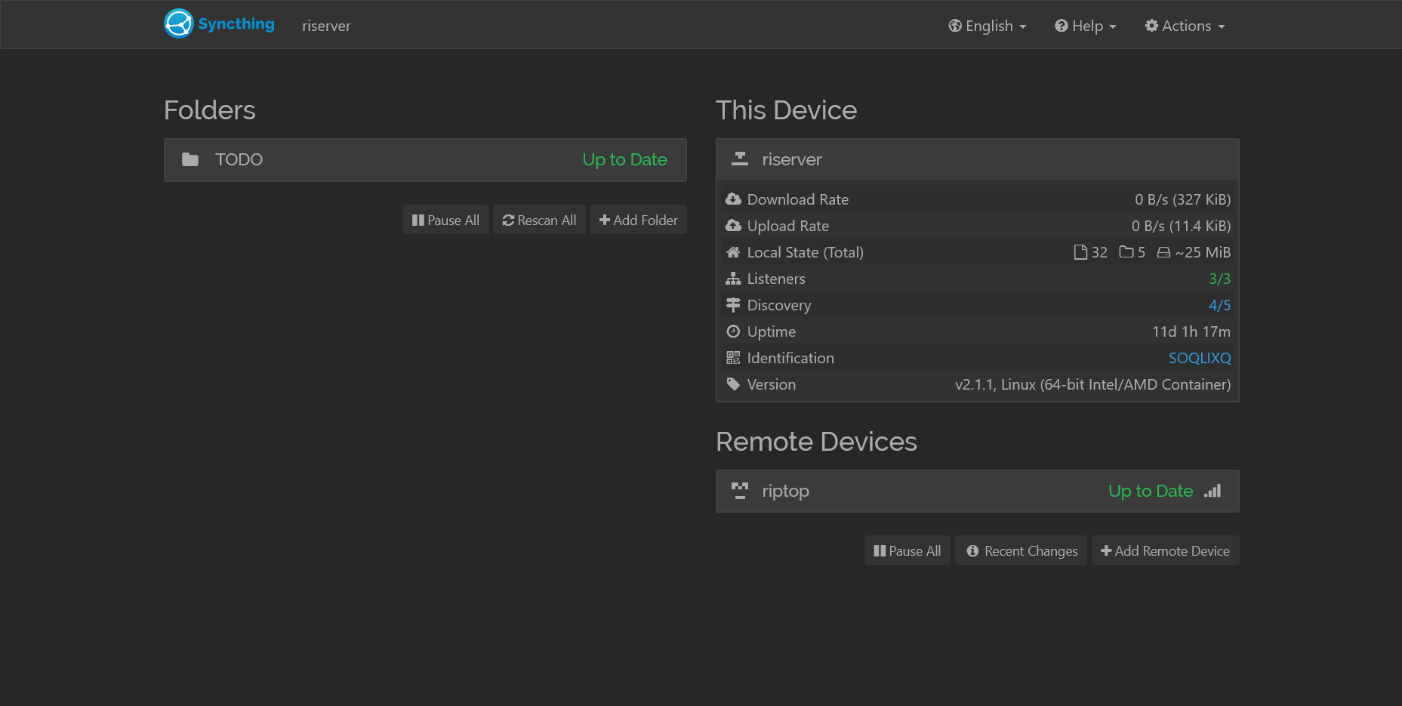This screenshot has height=706, width=1402.
Task: Click the Listeners 3/3 status value
Action: tap(1219, 279)
